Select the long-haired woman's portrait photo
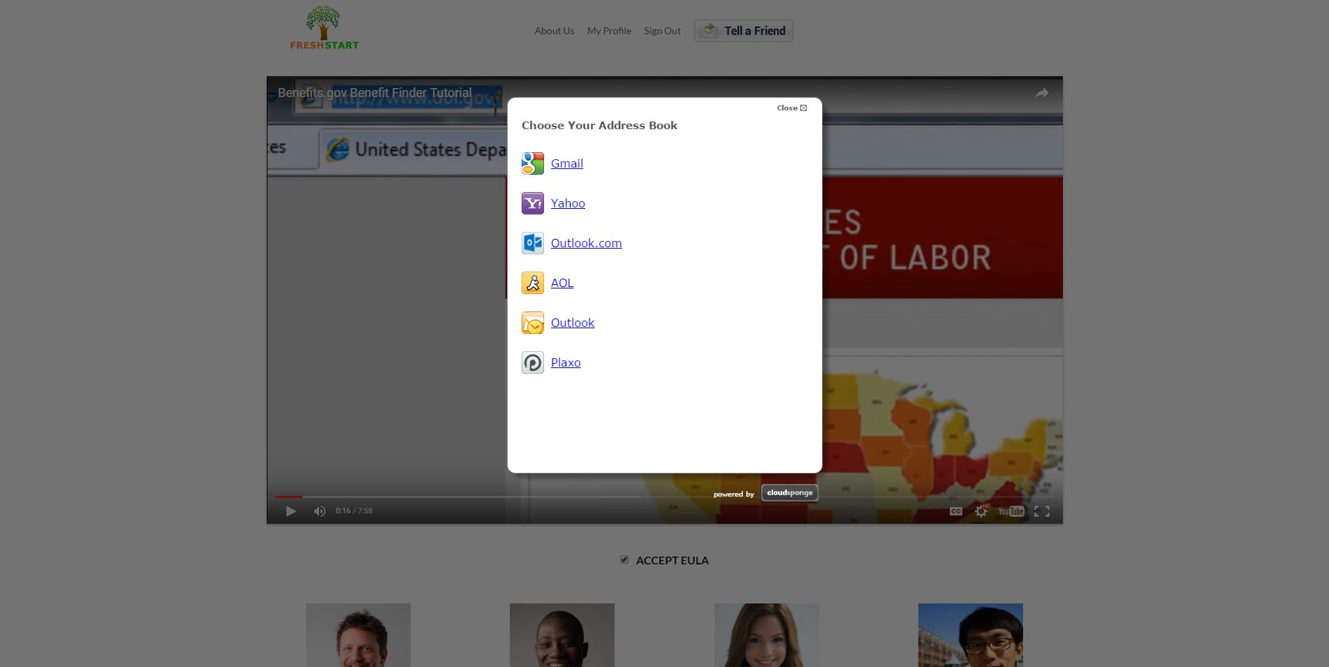1329x667 pixels. (x=767, y=635)
